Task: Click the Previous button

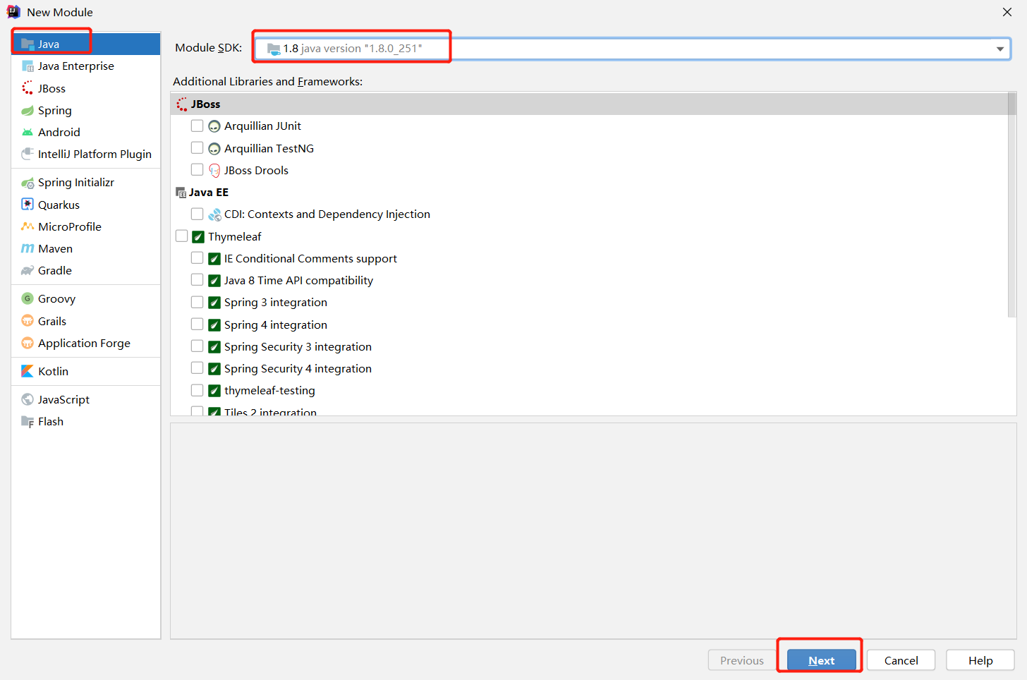Action: click(x=742, y=660)
